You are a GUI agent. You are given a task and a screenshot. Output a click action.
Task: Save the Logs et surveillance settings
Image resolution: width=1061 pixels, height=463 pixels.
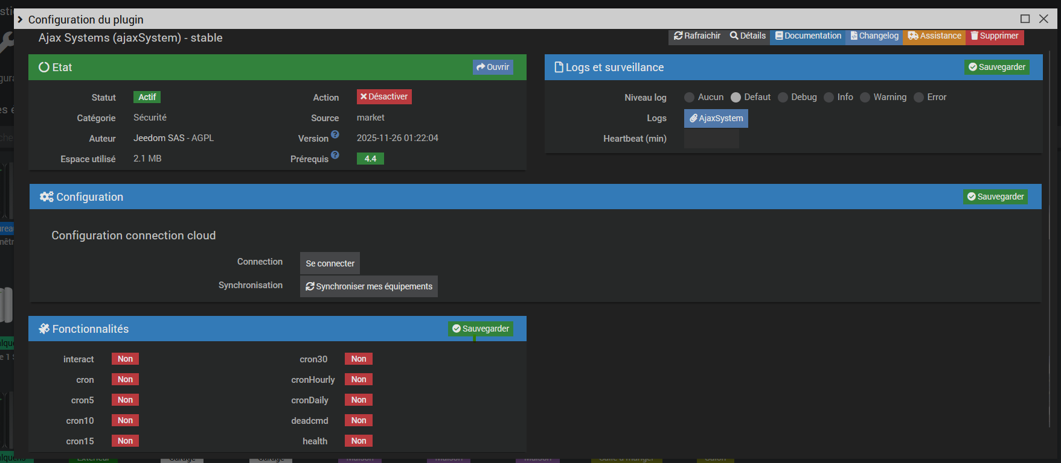click(996, 68)
